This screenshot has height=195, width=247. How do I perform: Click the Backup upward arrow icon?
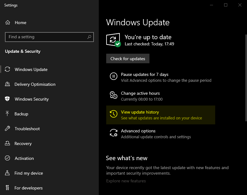[x=7, y=114]
